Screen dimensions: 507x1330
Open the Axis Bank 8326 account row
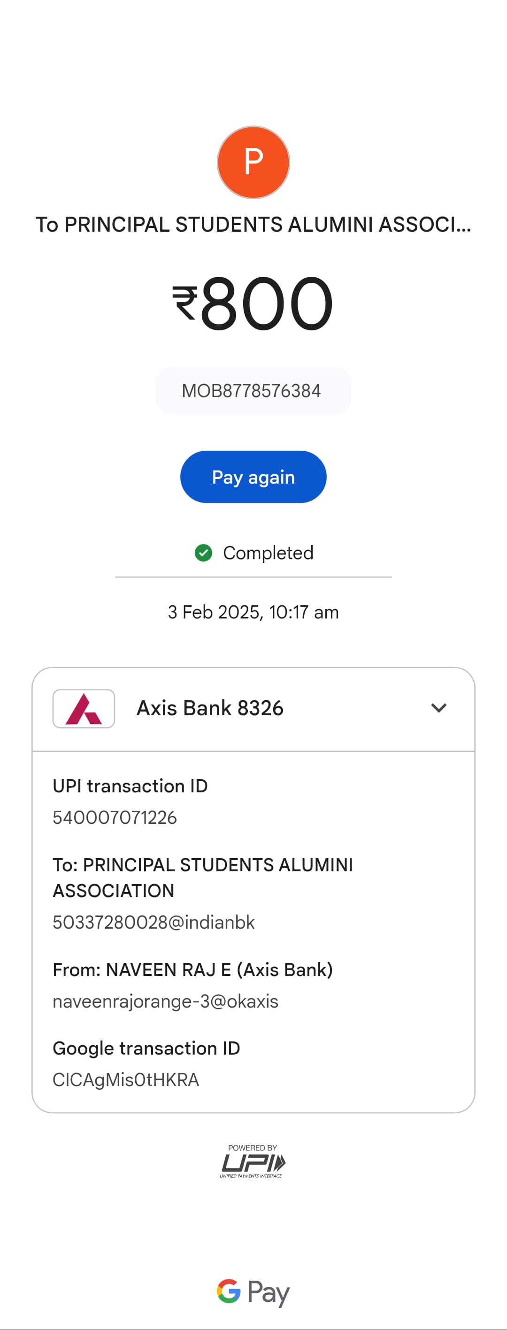point(253,709)
